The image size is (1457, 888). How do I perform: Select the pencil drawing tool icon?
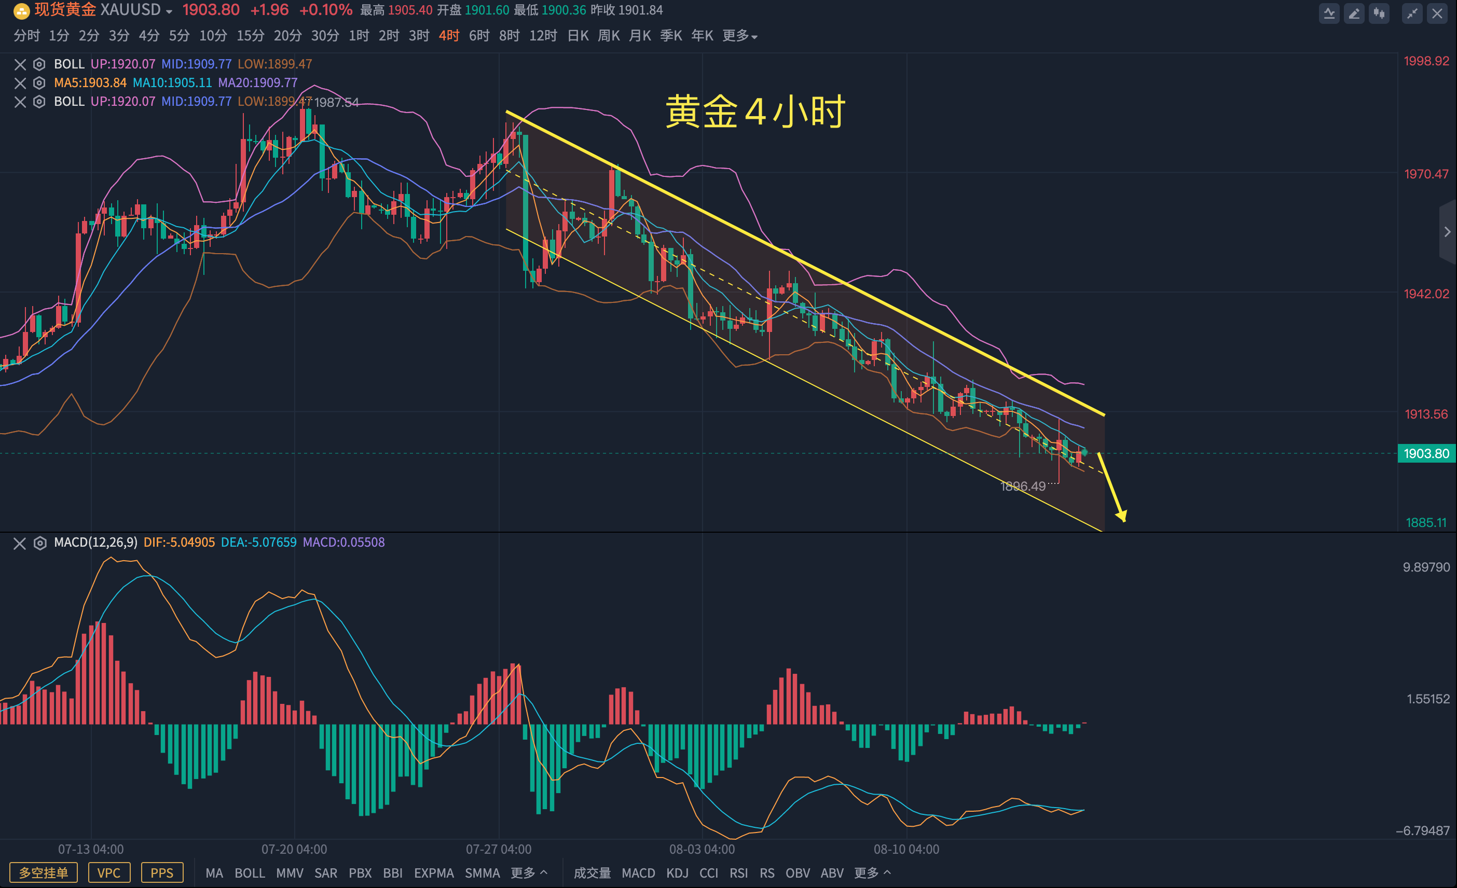(1354, 13)
